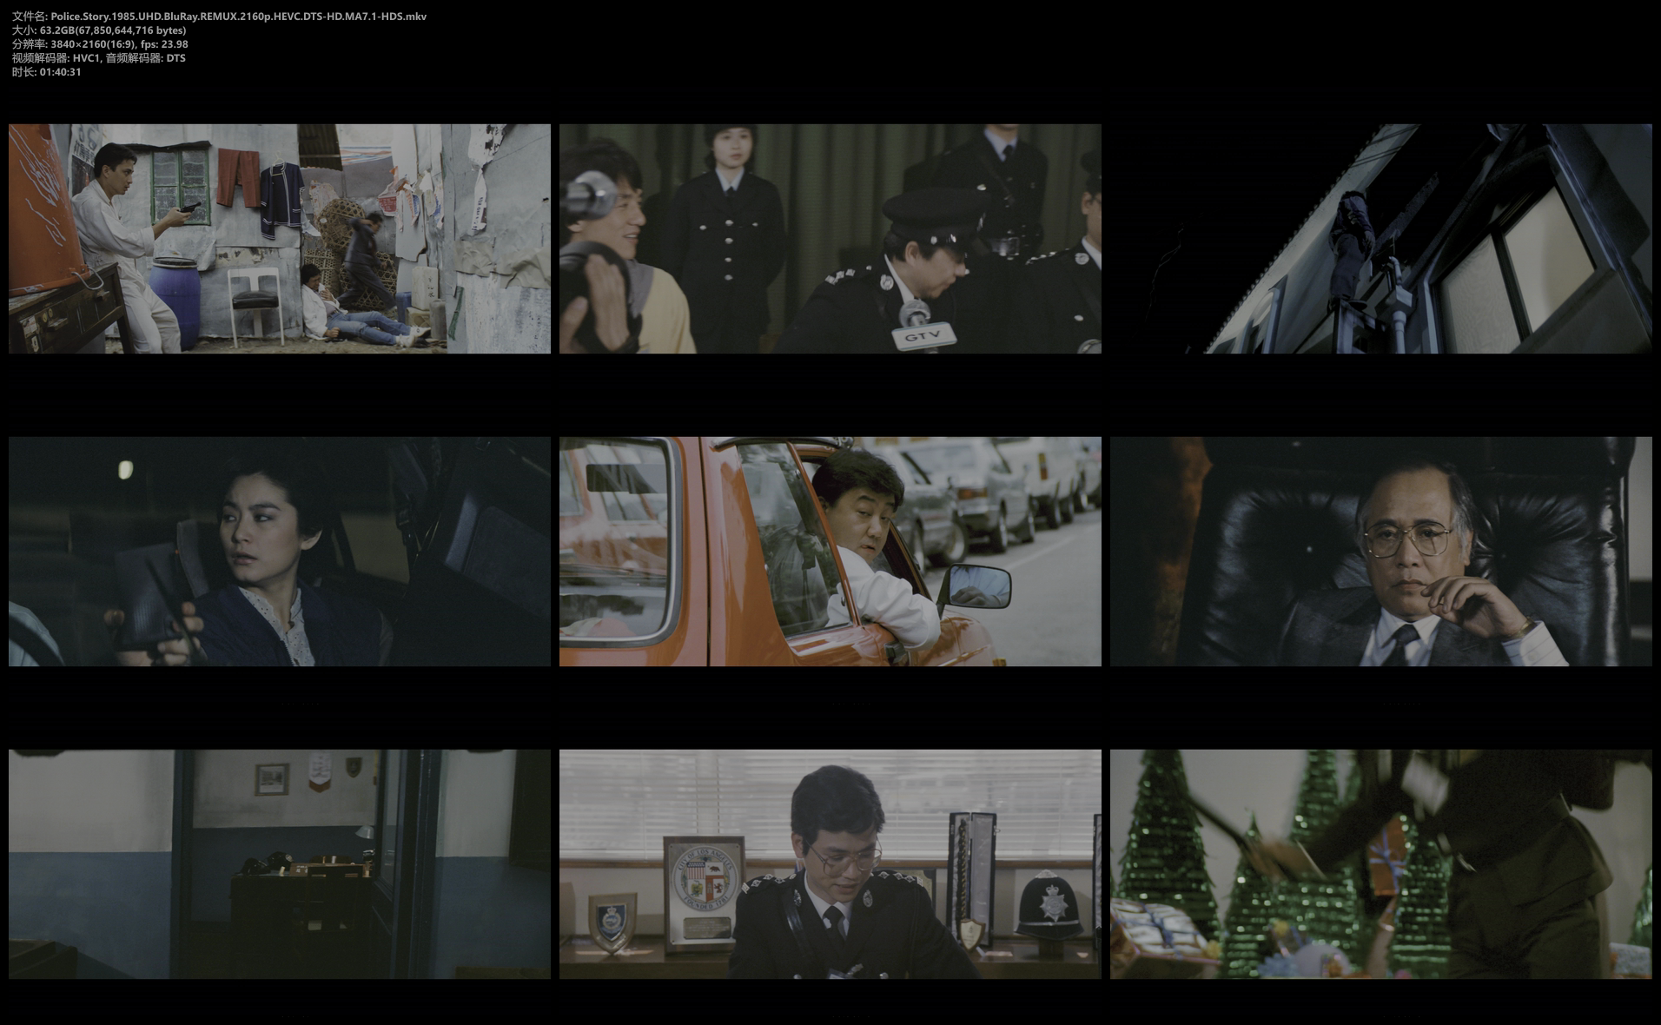Open thumbnail of officer at desk with helmet
The width and height of the screenshot is (1661, 1025).
[x=830, y=864]
